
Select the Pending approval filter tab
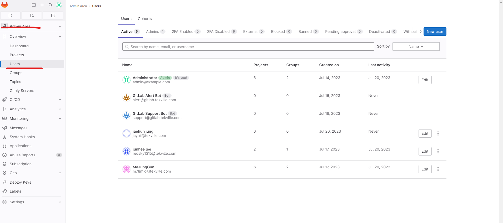344,32
